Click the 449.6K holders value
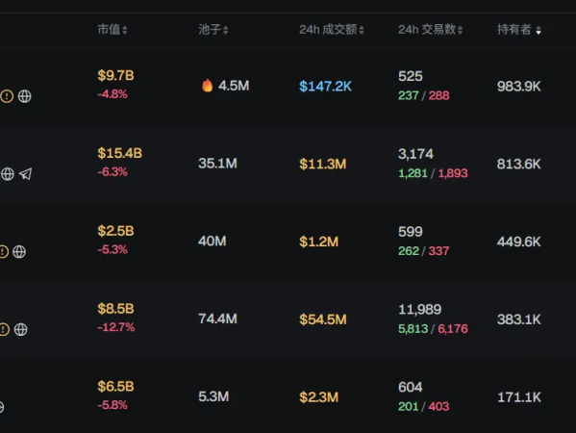 (519, 242)
